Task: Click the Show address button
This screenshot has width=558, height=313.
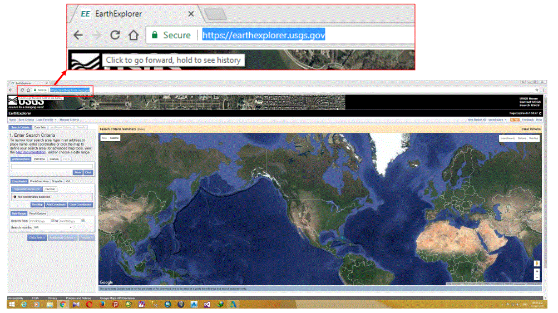Action: 77,172
